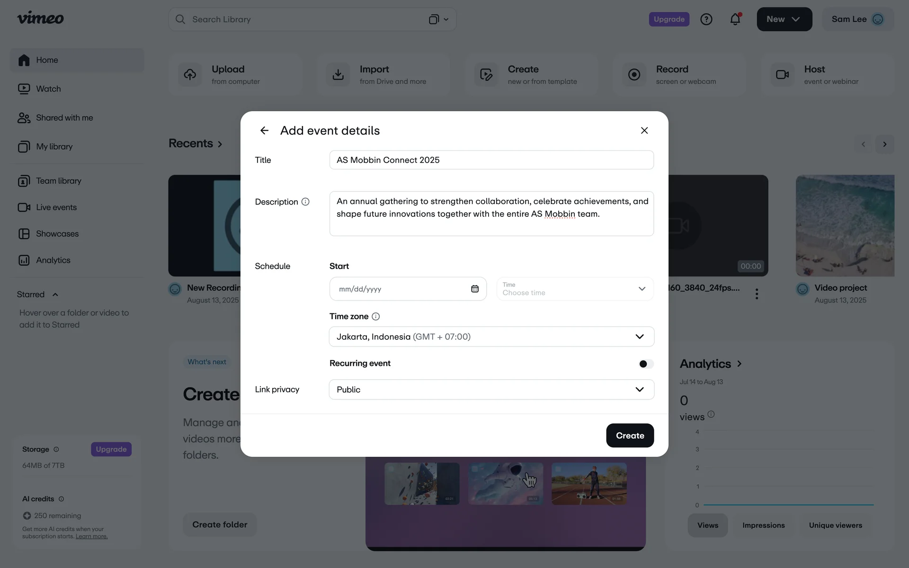Viewport: 909px width, 568px height.
Task: Open the notifications bell
Action: 735,19
